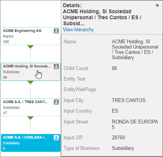Toggle the arrow below ACME S.A. TRES CANT

(x=30, y=118)
